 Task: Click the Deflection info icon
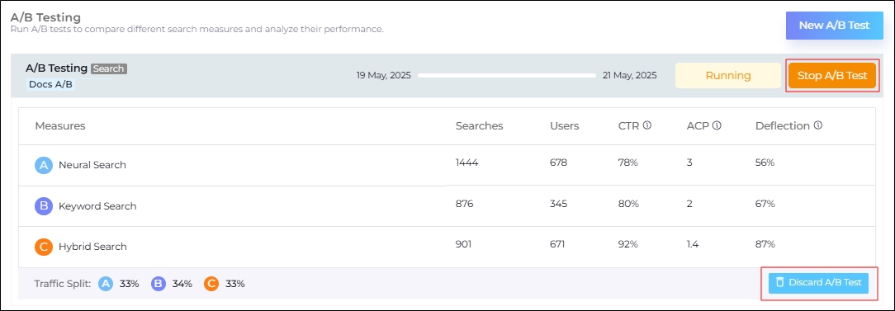click(x=818, y=125)
